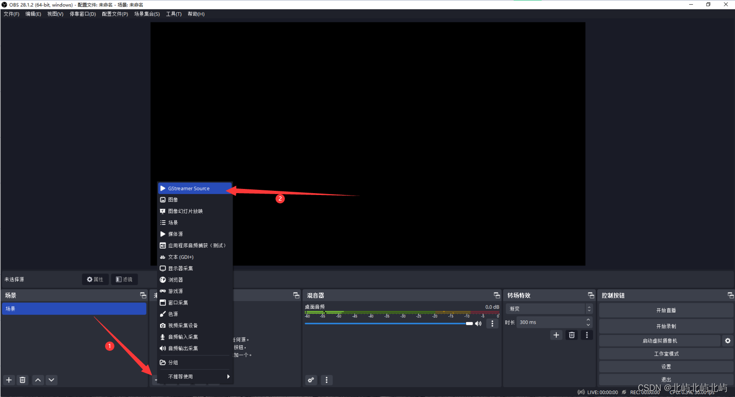Add a new scene with the plus icon

pyautogui.click(x=9, y=380)
